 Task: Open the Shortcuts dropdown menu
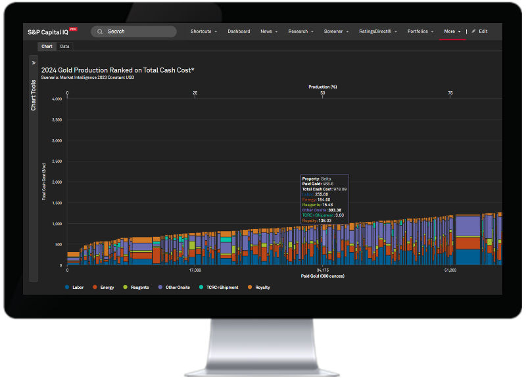click(x=204, y=32)
